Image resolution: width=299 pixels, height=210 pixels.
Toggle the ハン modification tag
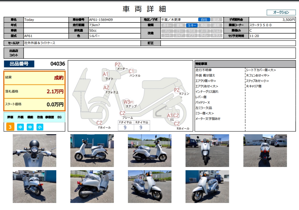167,31
